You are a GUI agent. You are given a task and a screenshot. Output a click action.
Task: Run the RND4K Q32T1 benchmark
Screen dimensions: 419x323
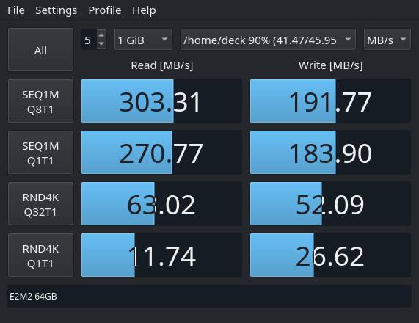pos(40,204)
